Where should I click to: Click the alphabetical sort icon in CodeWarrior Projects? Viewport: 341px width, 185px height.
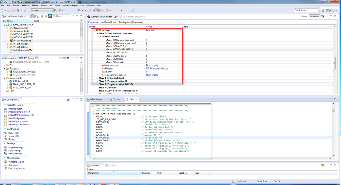(37, 16)
